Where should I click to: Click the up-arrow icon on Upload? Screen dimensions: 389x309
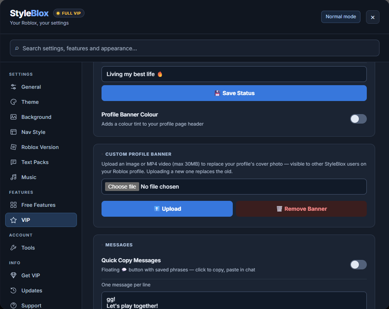click(x=157, y=209)
